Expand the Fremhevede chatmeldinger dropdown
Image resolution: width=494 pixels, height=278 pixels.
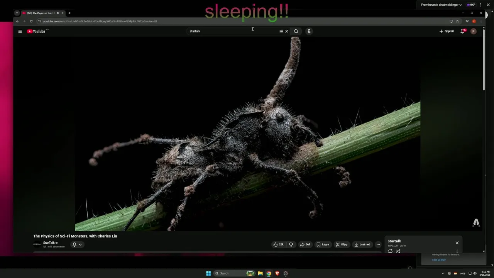(x=442, y=5)
